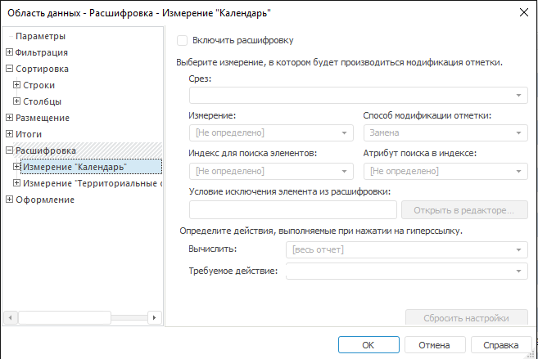Click the exclusion condition input field
Screen dimensions: 538x359
coord(292,210)
